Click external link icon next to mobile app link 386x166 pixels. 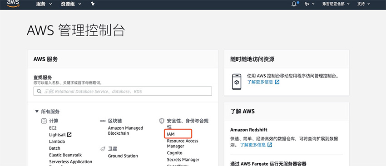pos(277,82)
